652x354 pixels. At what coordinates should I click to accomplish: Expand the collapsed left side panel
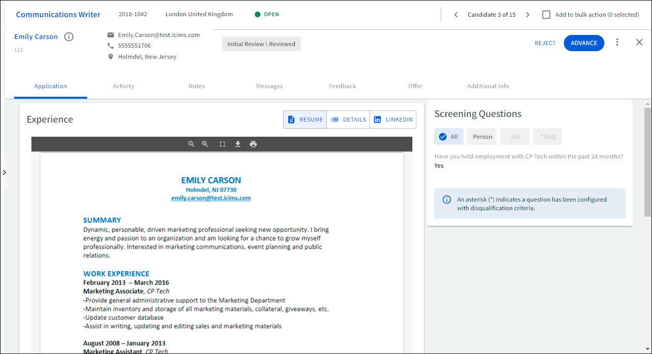pyautogui.click(x=4, y=173)
